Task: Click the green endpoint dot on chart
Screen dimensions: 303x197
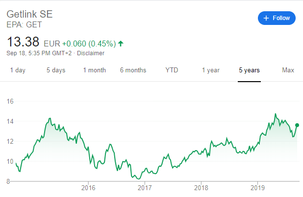Action: 297,125
